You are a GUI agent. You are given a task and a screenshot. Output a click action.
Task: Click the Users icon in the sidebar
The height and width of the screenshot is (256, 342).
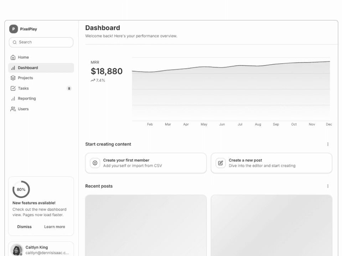tap(13, 109)
